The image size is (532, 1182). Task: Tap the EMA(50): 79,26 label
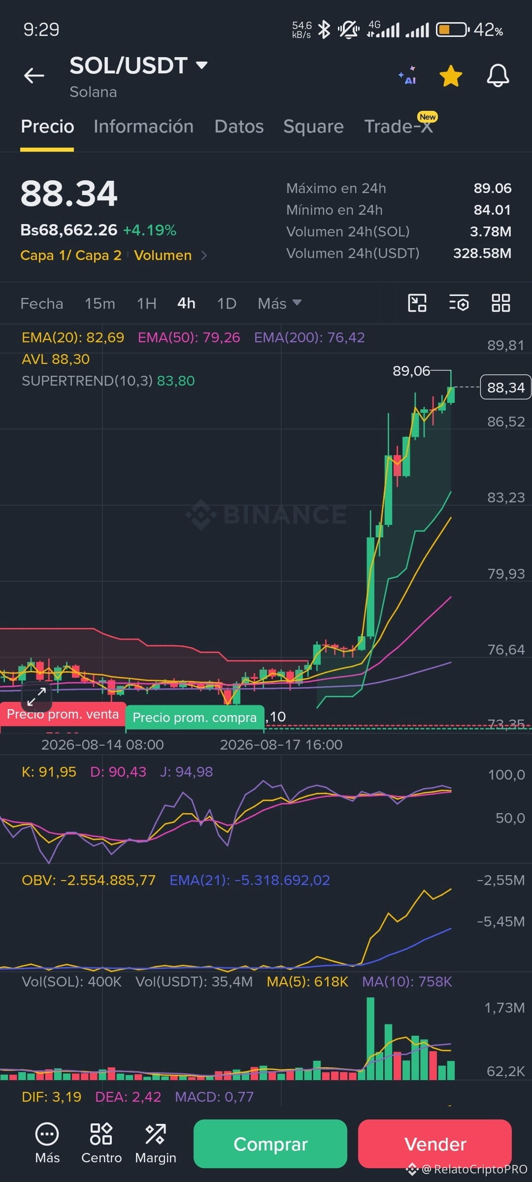189,337
